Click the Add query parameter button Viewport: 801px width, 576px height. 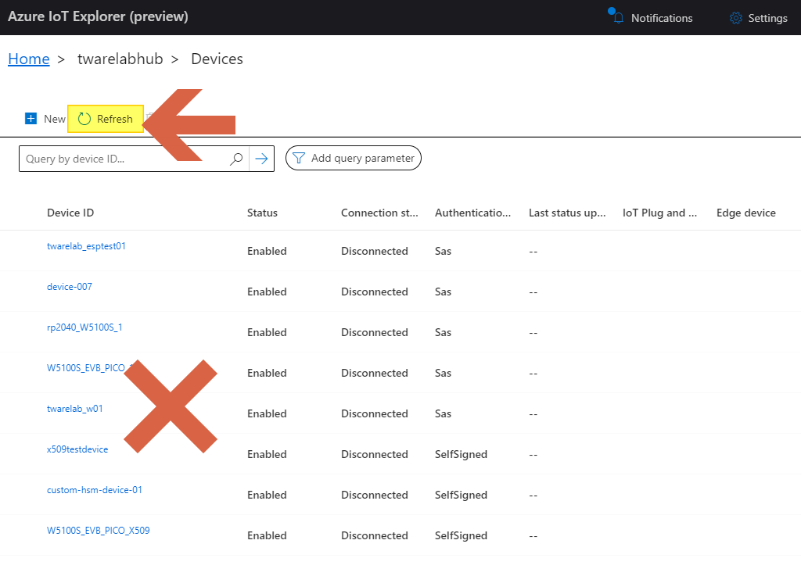(x=354, y=158)
